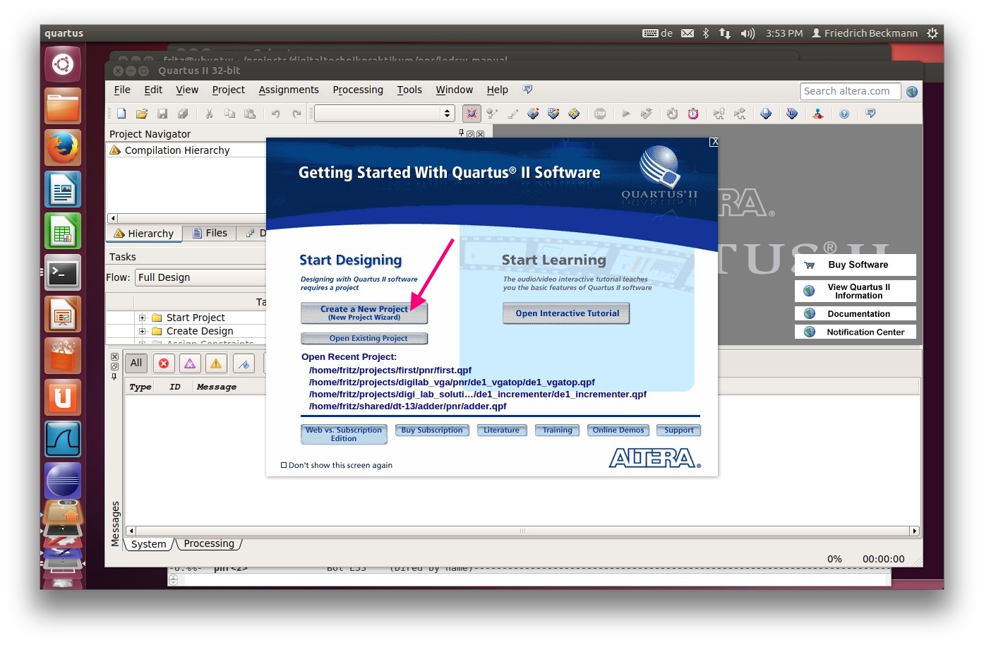The width and height of the screenshot is (984, 645).
Task: Toggle the error messages filter button
Action: pos(164,363)
